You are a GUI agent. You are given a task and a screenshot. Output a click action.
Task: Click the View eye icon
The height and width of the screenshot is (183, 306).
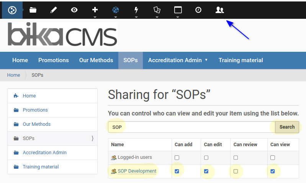click(74, 10)
